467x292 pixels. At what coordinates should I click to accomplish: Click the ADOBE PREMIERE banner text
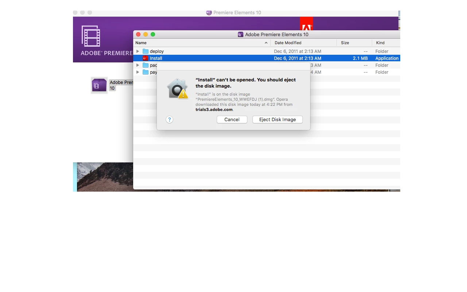tap(107, 53)
